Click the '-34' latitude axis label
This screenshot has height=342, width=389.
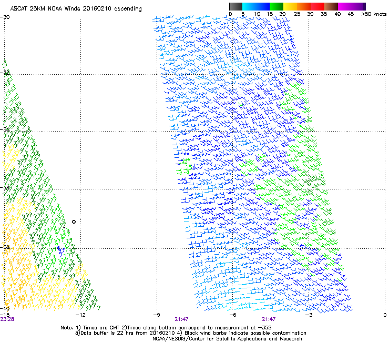tap(5, 129)
